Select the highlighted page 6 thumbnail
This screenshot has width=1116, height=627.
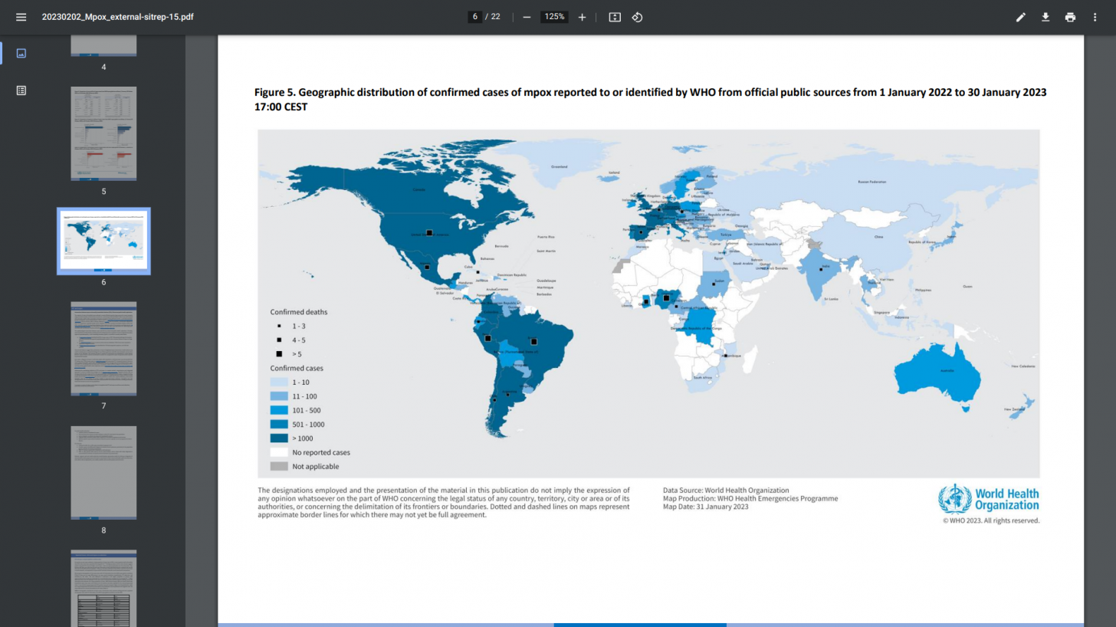click(x=103, y=241)
